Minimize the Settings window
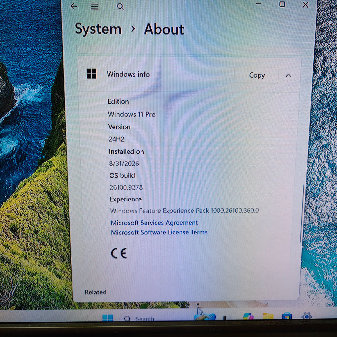337x337 pixels. point(259,4)
